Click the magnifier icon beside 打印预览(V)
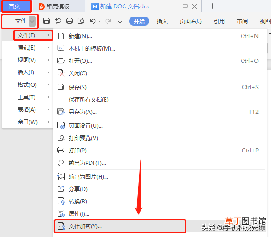This screenshot has height=237, width=271. [61, 138]
